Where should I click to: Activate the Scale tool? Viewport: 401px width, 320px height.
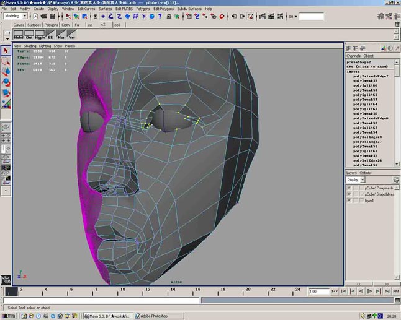[6, 93]
